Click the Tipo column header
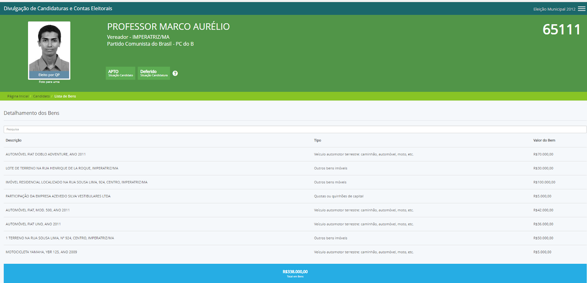 [318, 140]
